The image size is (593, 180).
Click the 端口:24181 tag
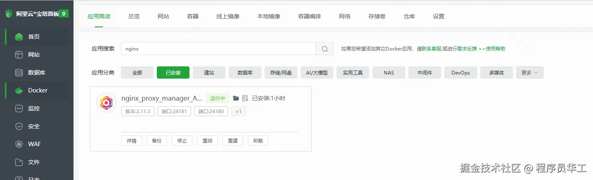pos(174,111)
